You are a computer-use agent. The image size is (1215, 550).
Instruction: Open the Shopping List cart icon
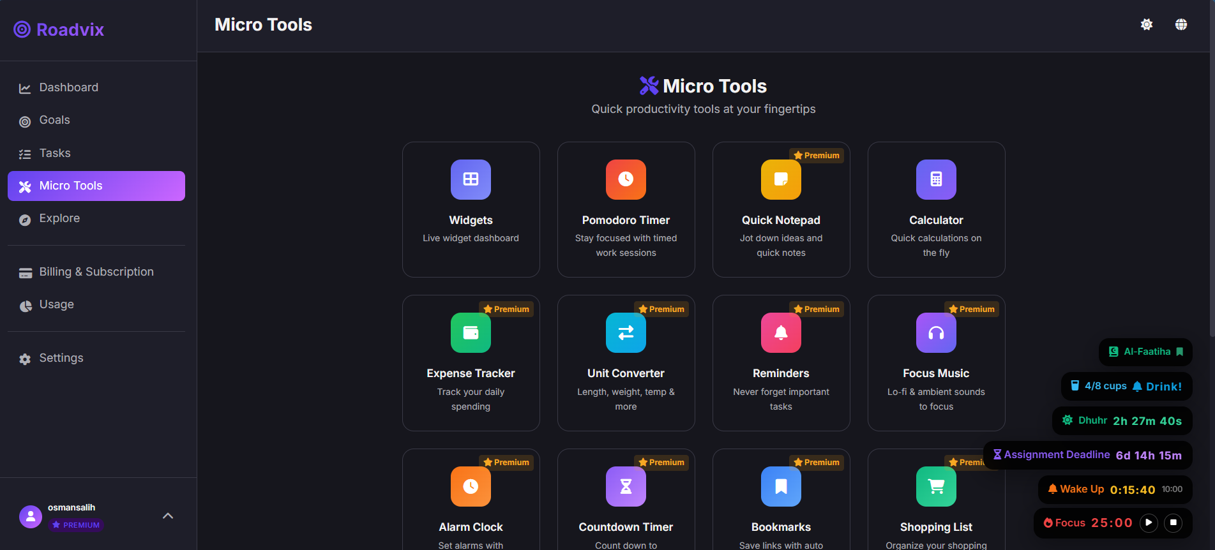[x=936, y=486]
